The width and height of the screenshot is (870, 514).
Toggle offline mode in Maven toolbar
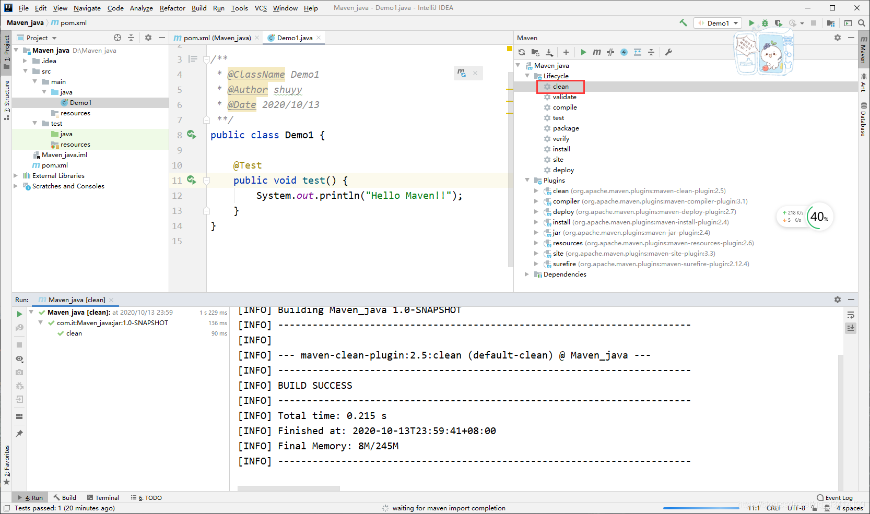tap(610, 52)
